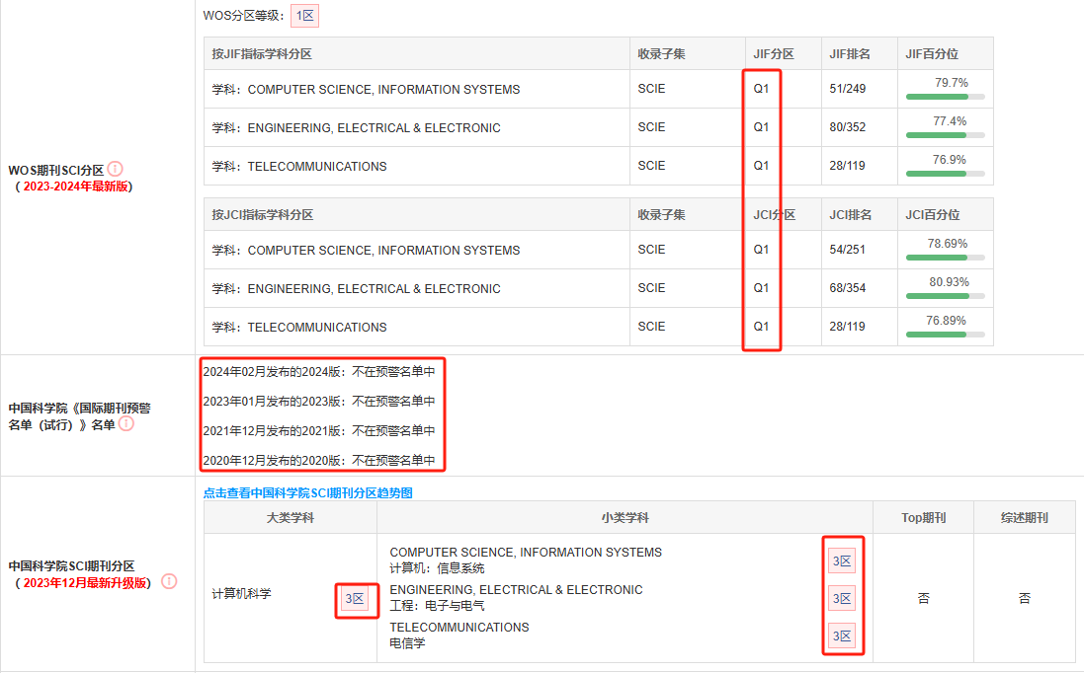Select the 综述期刊 column header
Viewport: 1084px width, 673px height.
click(1025, 518)
